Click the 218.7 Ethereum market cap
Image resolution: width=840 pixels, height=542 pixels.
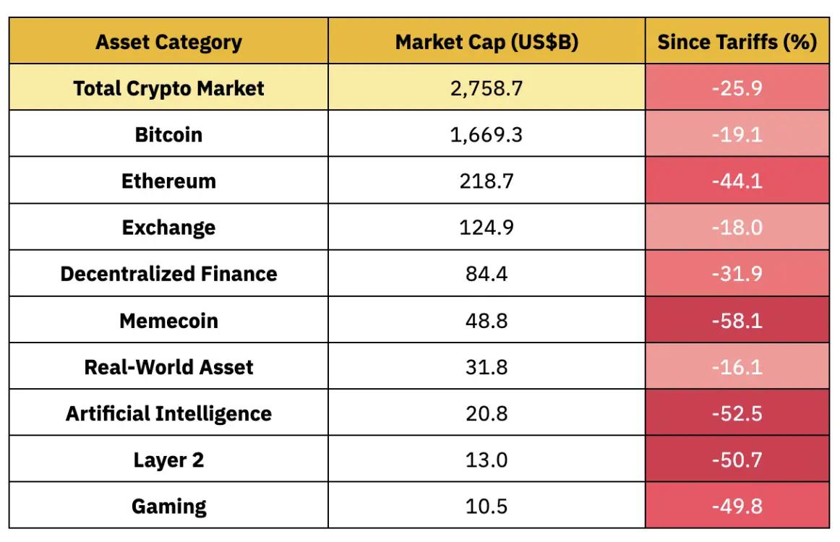[487, 181]
